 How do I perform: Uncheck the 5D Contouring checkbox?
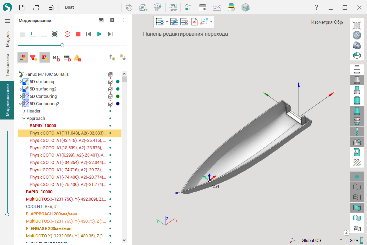tap(110, 96)
